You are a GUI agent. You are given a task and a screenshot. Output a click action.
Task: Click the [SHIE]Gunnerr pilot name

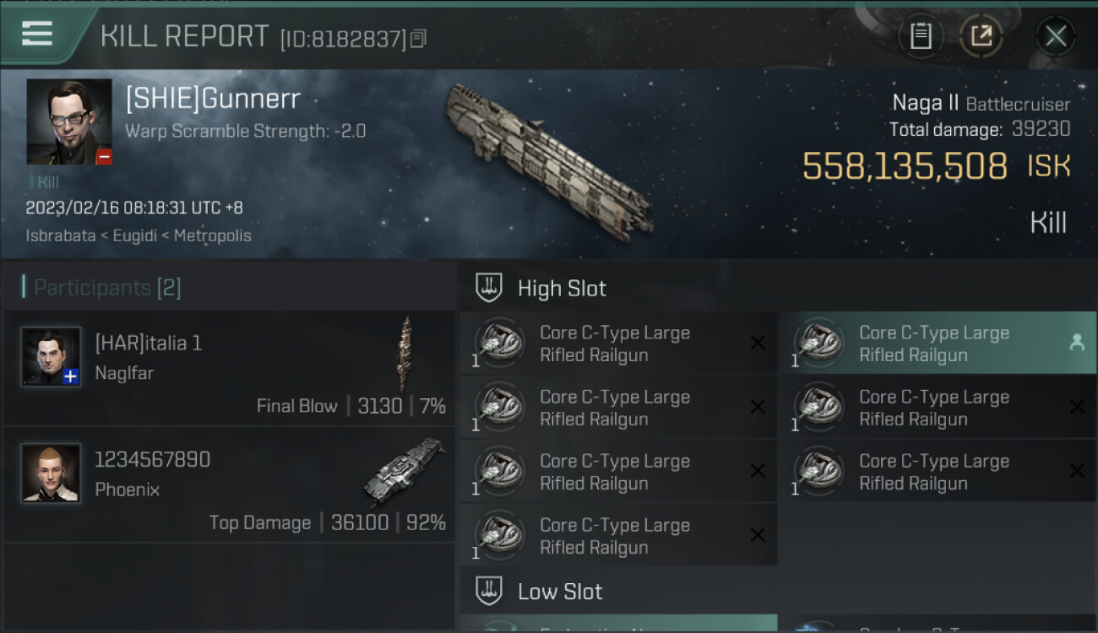pyautogui.click(x=213, y=99)
